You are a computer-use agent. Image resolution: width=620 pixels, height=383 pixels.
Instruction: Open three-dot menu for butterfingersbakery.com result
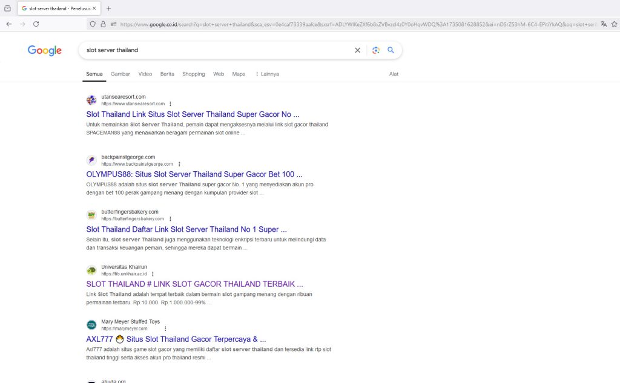(170, 219)
